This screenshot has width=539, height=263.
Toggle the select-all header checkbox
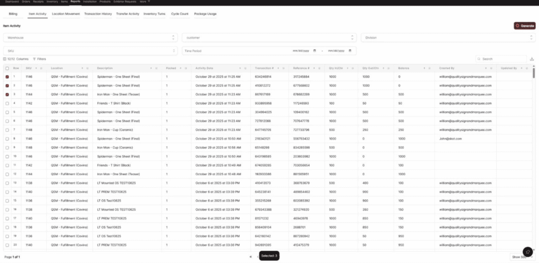[7, 68]
